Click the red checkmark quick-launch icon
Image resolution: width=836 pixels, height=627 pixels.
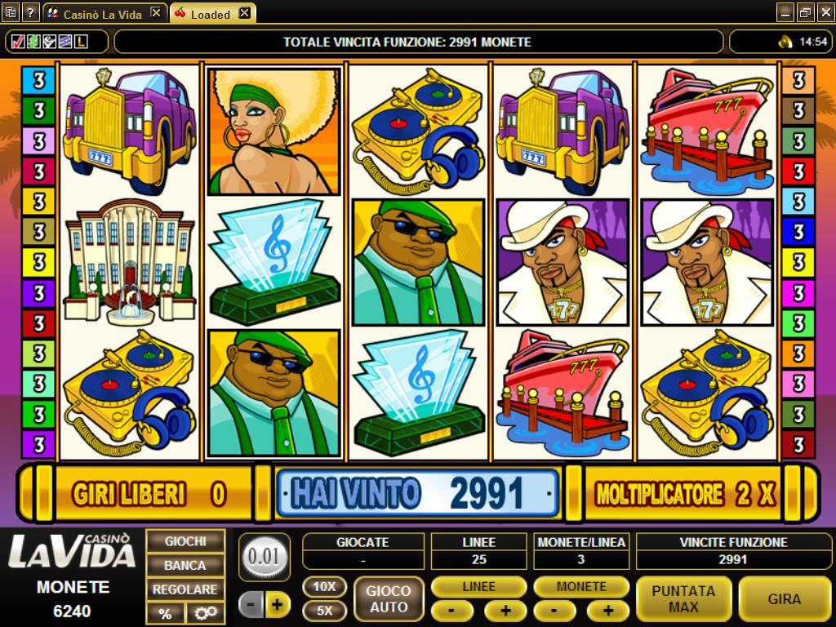17,42
